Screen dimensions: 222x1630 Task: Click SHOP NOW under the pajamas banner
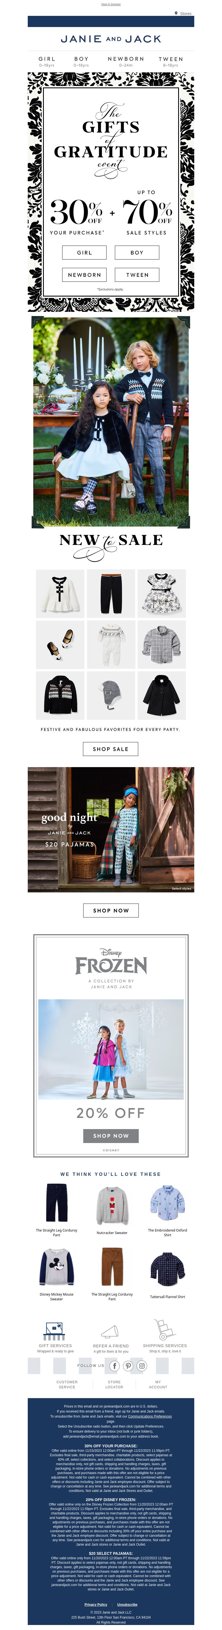point(111,910)
